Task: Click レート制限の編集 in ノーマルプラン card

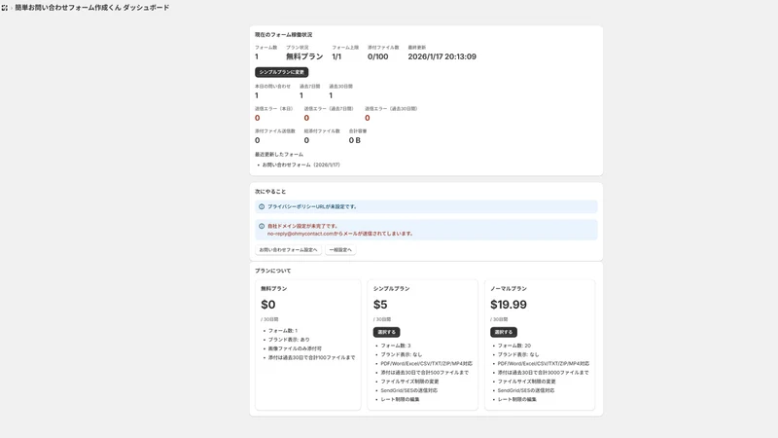Action: [x=517, y=399]
